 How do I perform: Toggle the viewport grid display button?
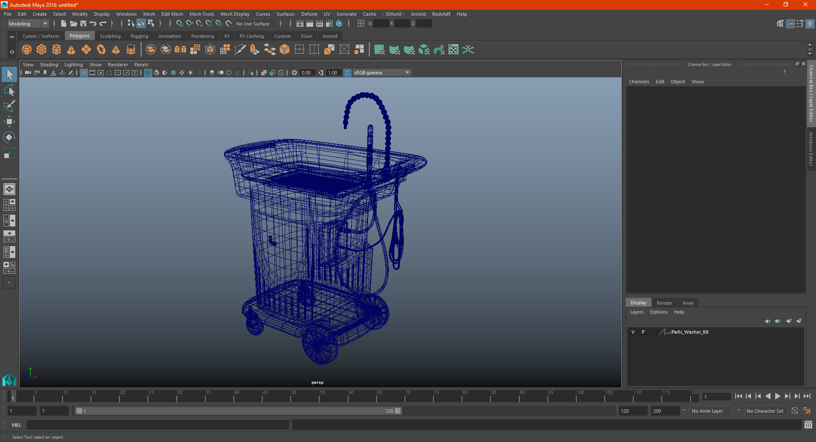pos(84,73)
